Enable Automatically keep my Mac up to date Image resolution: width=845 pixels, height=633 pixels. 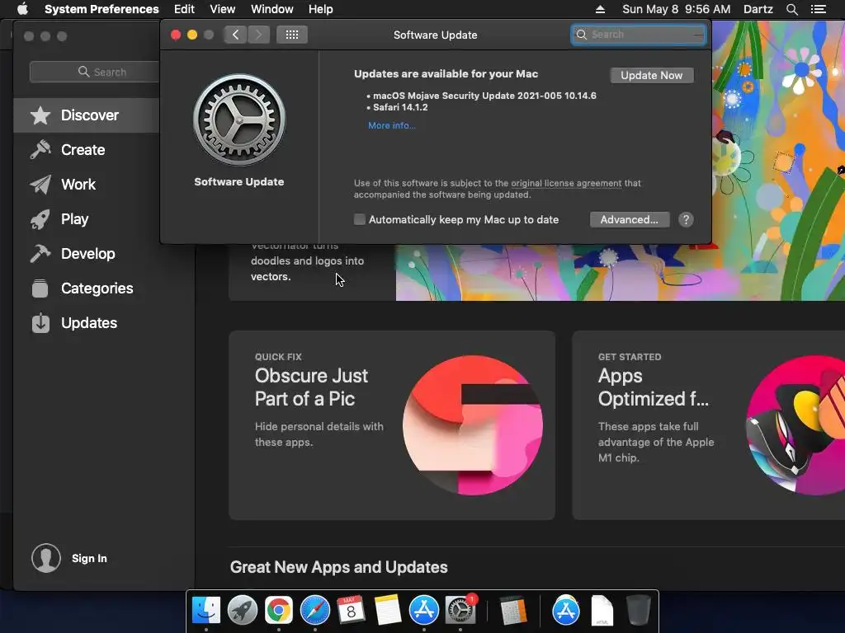coord(360,219)
